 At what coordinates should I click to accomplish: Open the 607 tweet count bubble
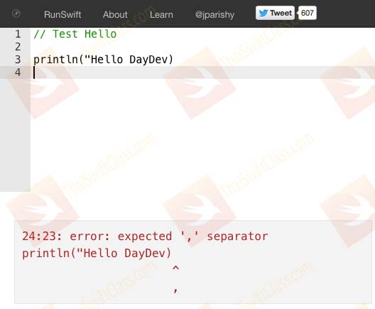tap(308, 13)
